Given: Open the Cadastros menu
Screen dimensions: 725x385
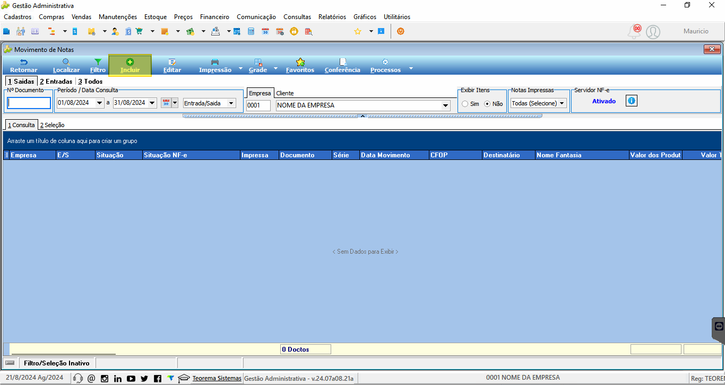Looking at the screenshot, I should click(18, 17).
